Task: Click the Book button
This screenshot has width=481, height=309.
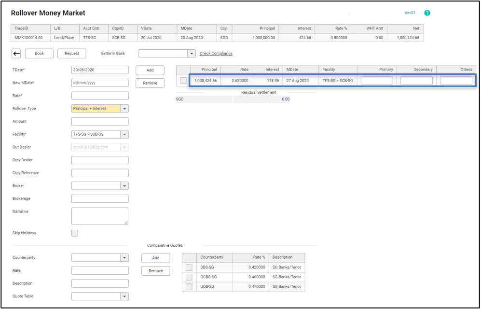Action: tap(39, 54)
